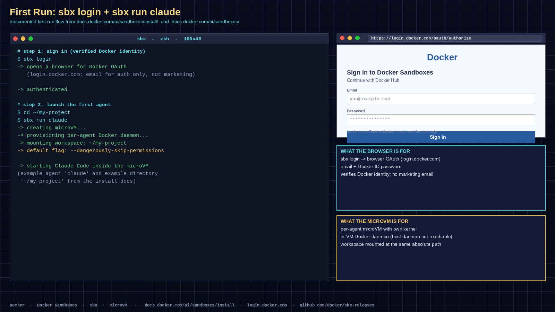This screenshot has width=555, height=312.
Task: Click the '$ sbx login' command line
Action: [x=34, y=59]
